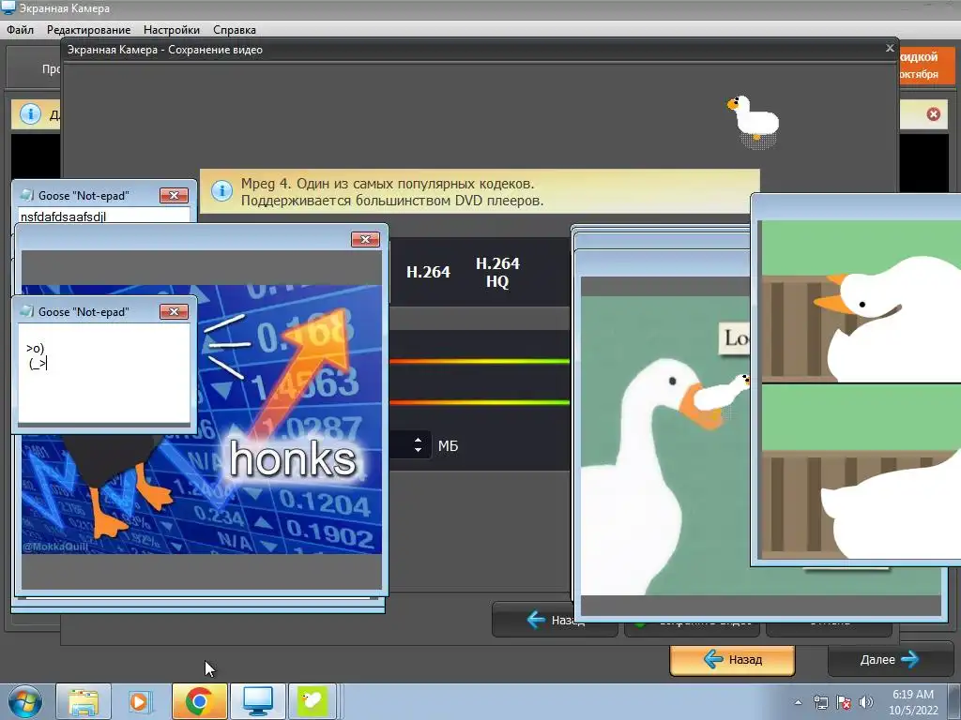Click inside the lower Not-epad text area
The width and height of the screenshot is (961, 720).
pyautogui.click(x=104, y=373)
